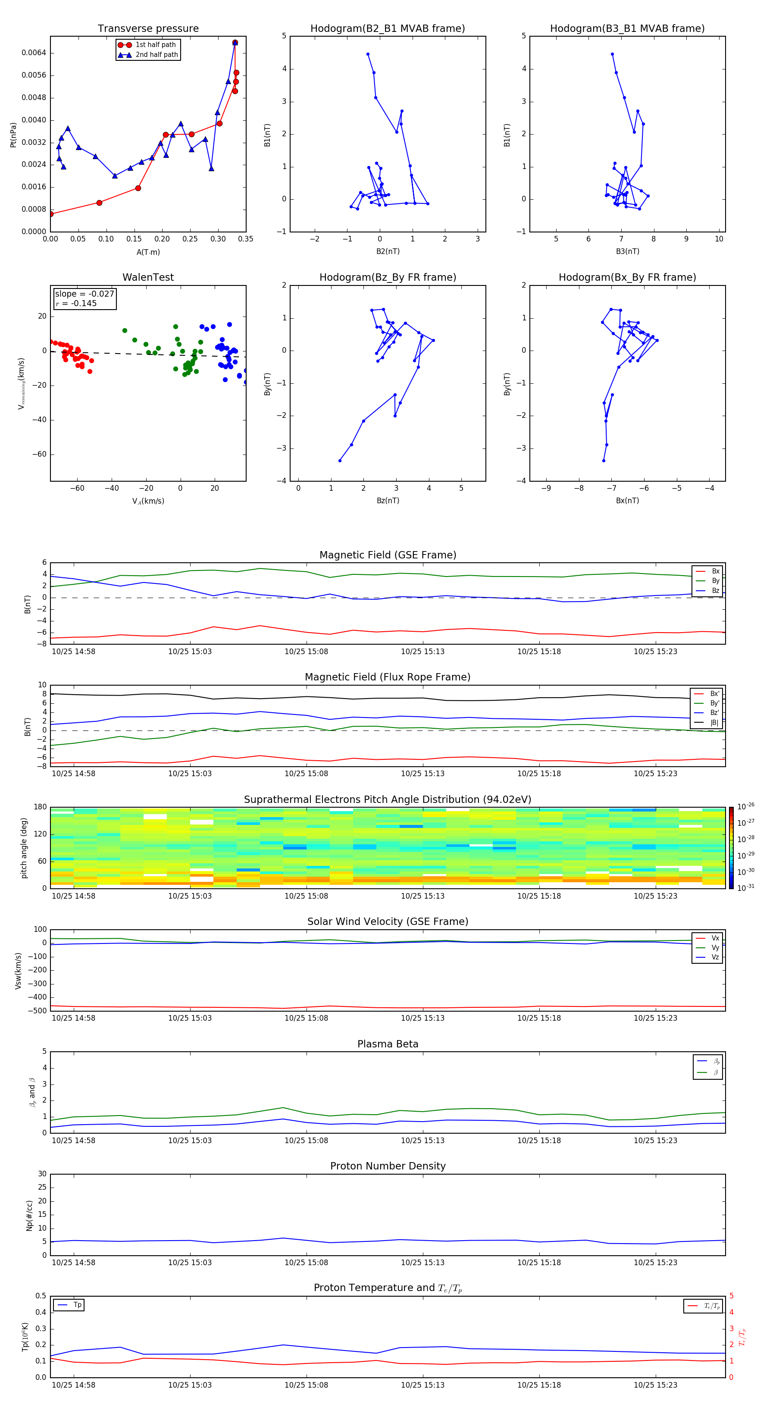776x1423 pixels.
Task: Click the 'Magnetic Field (Flux Rope Frame)' title
Action: (x=388, y=677)
